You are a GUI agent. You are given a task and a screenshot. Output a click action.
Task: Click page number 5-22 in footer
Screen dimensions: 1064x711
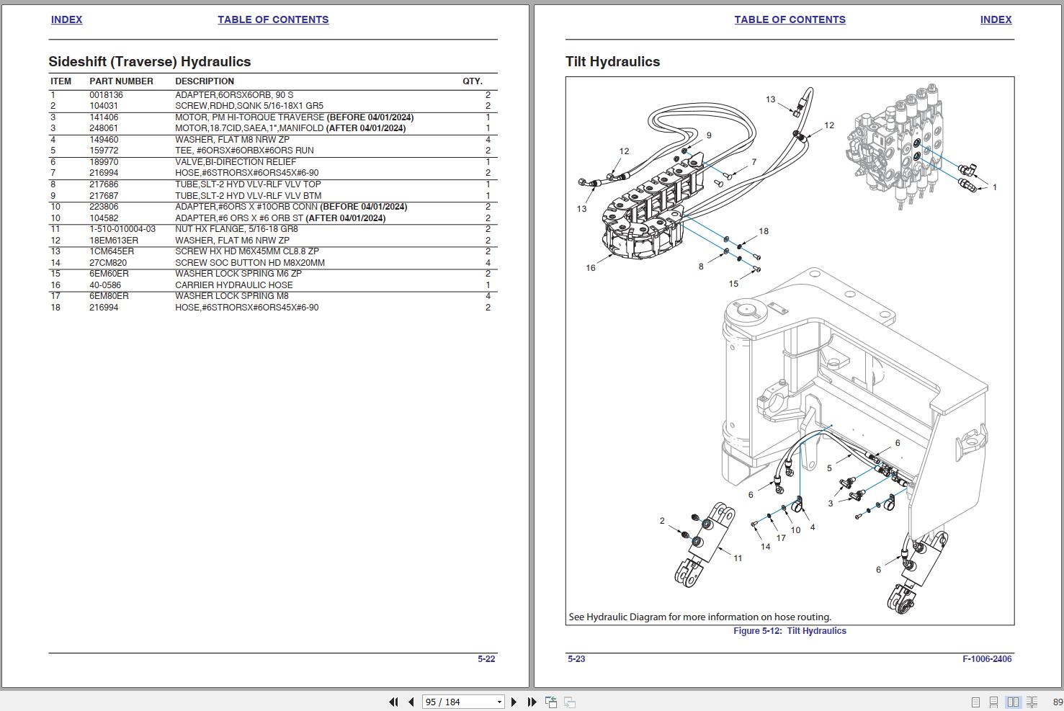[x=486, y=658]
